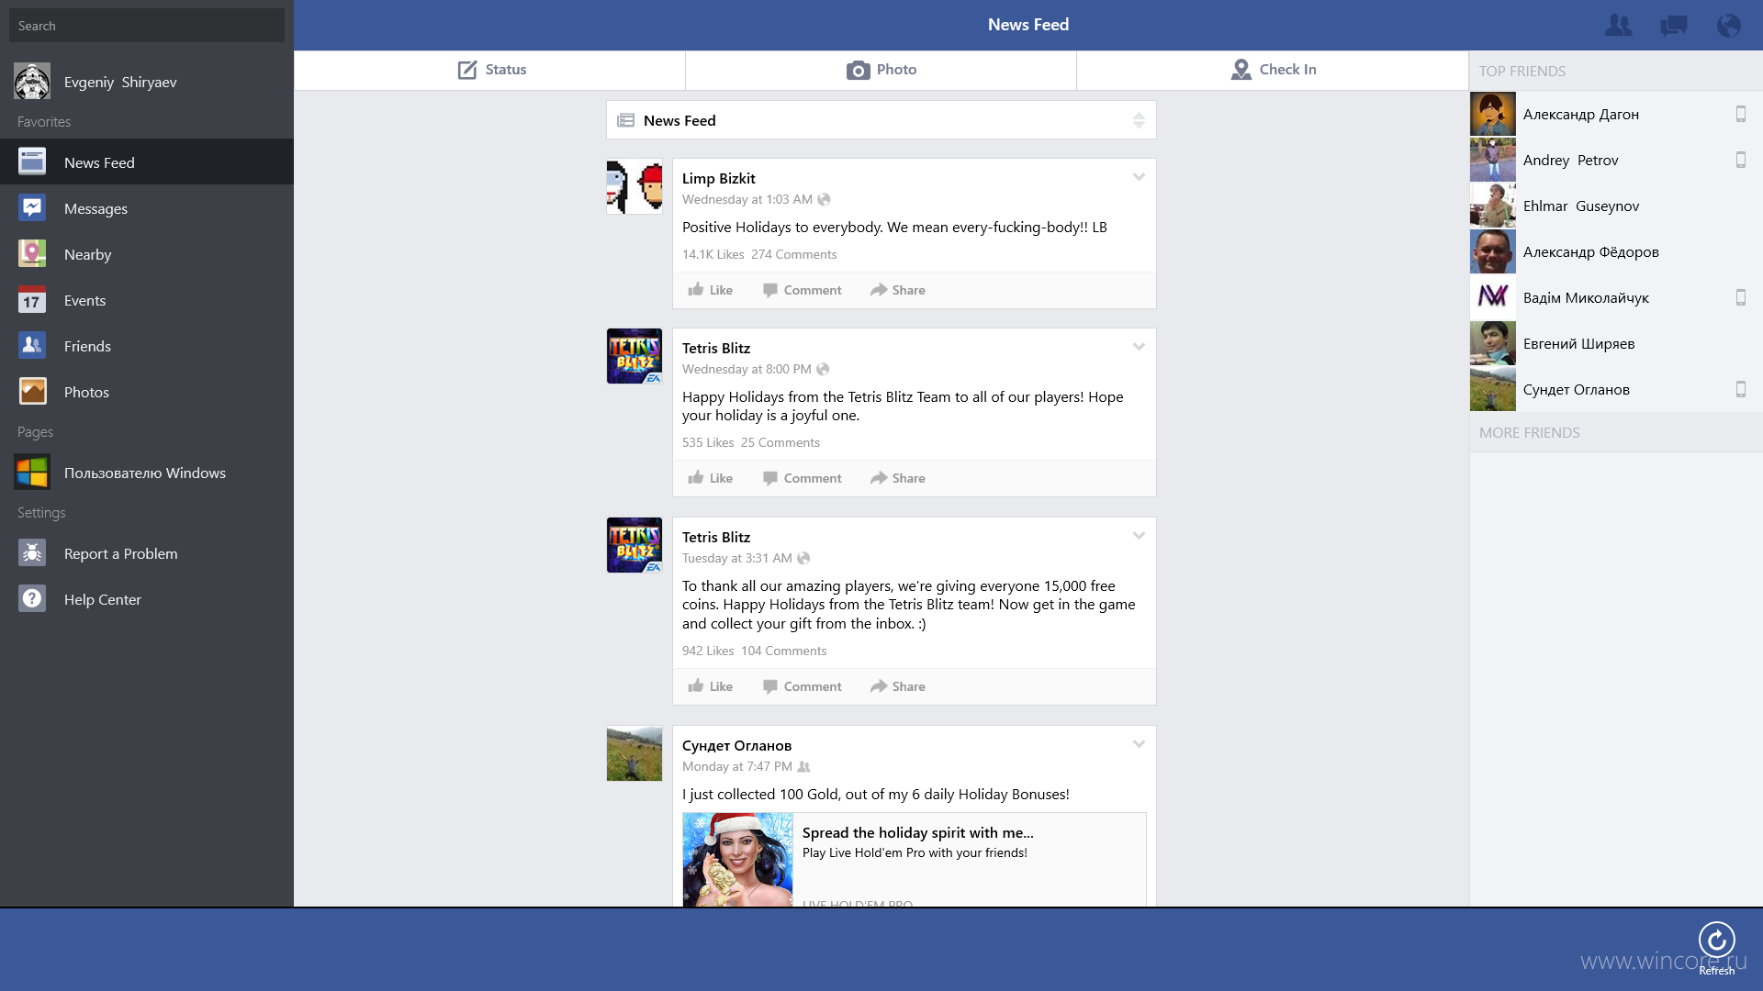Open Nearby in the sidebar
This screenshot has width=1763, height=991.
[147, 254]
